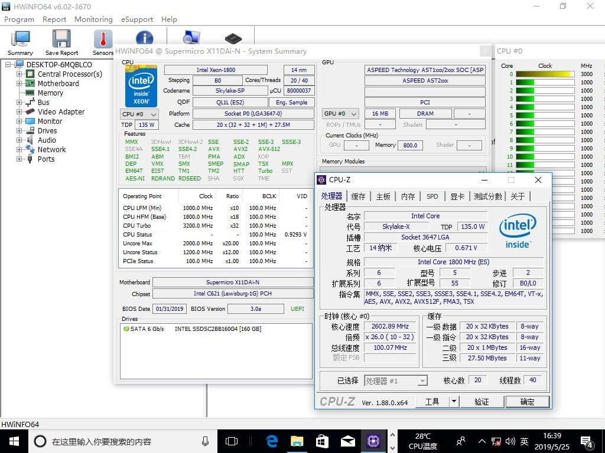The height and width of the screenshot is (453, 605).
Task: Select the Motherboard tree node
Action: click(58, 84)
